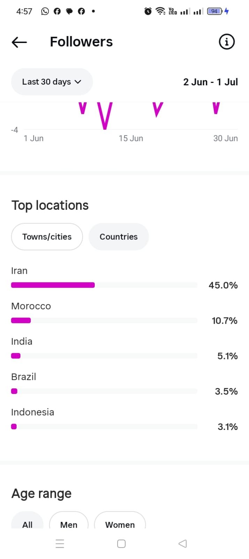Tap the Android recent apps menu icon
This screenshot has height=559, width=249.
pos(60,544)
